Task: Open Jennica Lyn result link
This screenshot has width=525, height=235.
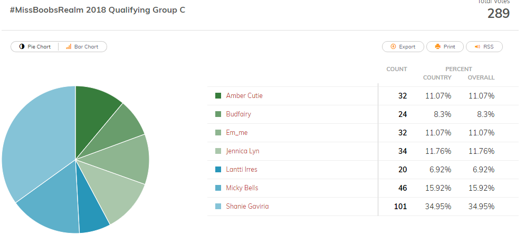Action: tap(242, 151)
